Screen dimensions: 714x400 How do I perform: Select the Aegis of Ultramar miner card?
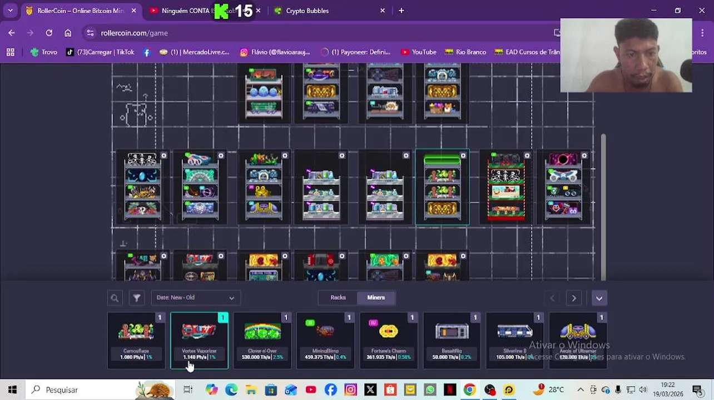click(x=578, y=341)
